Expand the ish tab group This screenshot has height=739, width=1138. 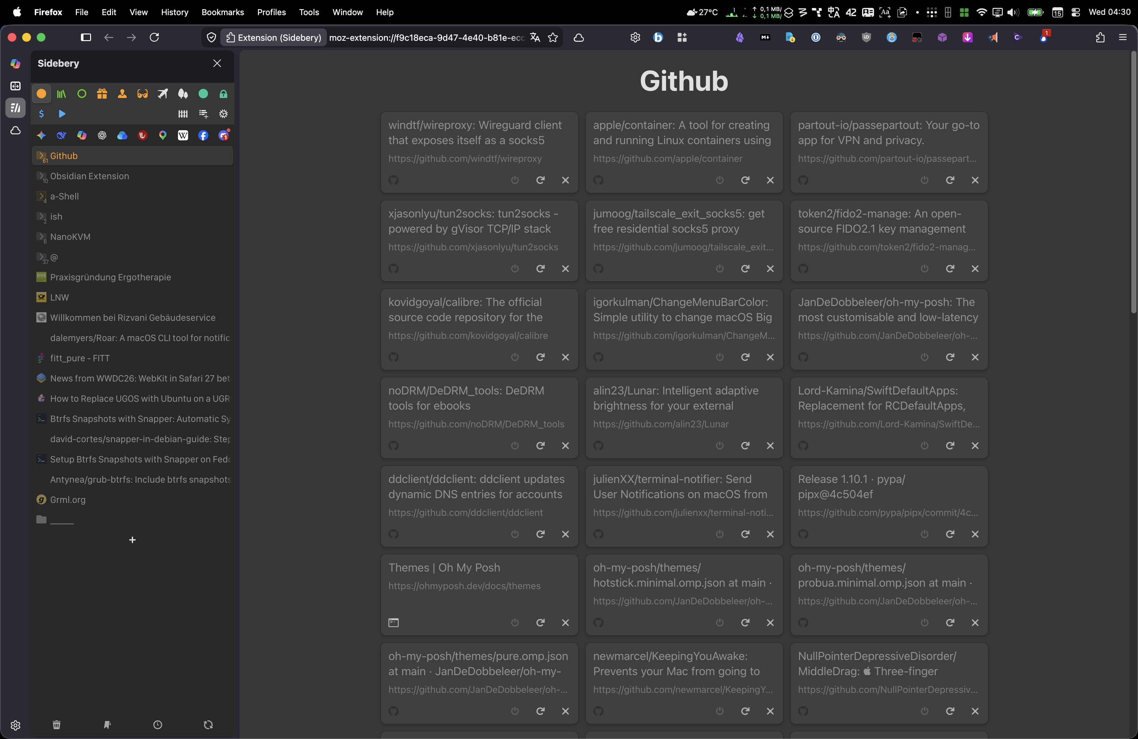click(42, 217)
